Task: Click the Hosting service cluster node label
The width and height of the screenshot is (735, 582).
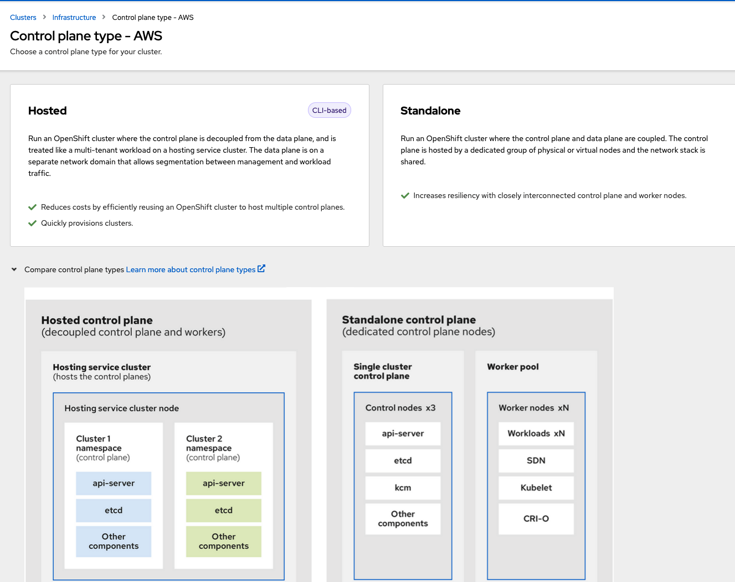Action: [122, 408]
